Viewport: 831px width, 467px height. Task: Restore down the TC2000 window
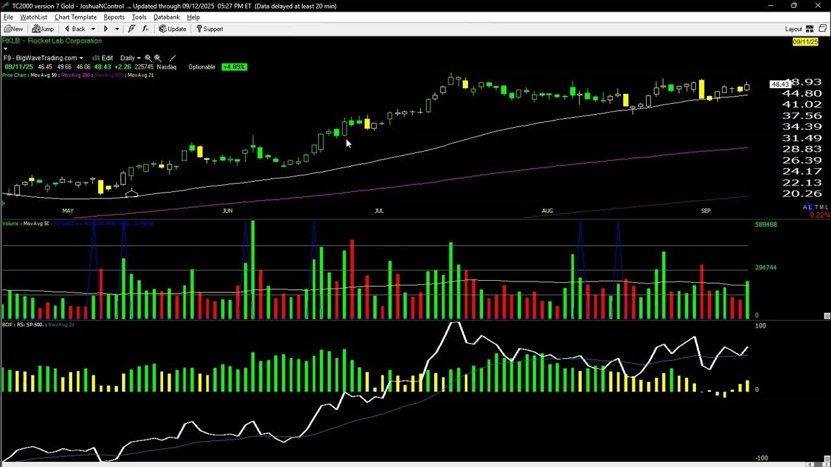[794, 6]
